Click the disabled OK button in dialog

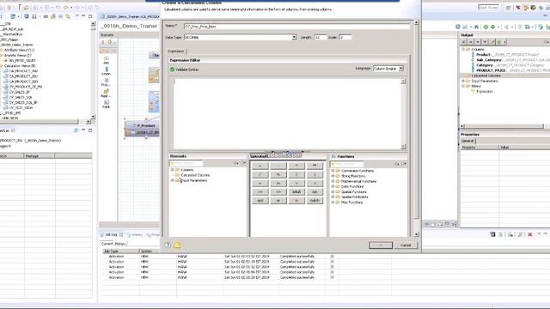tap(381, 245)
